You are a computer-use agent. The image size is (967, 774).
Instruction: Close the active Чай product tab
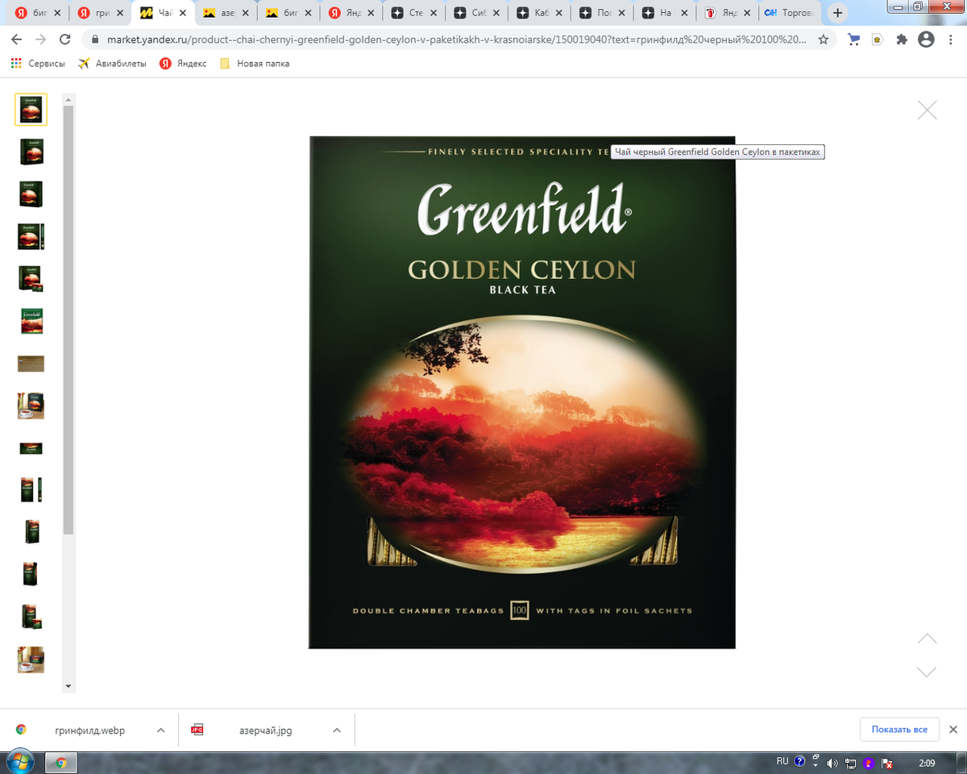[182, 13]
